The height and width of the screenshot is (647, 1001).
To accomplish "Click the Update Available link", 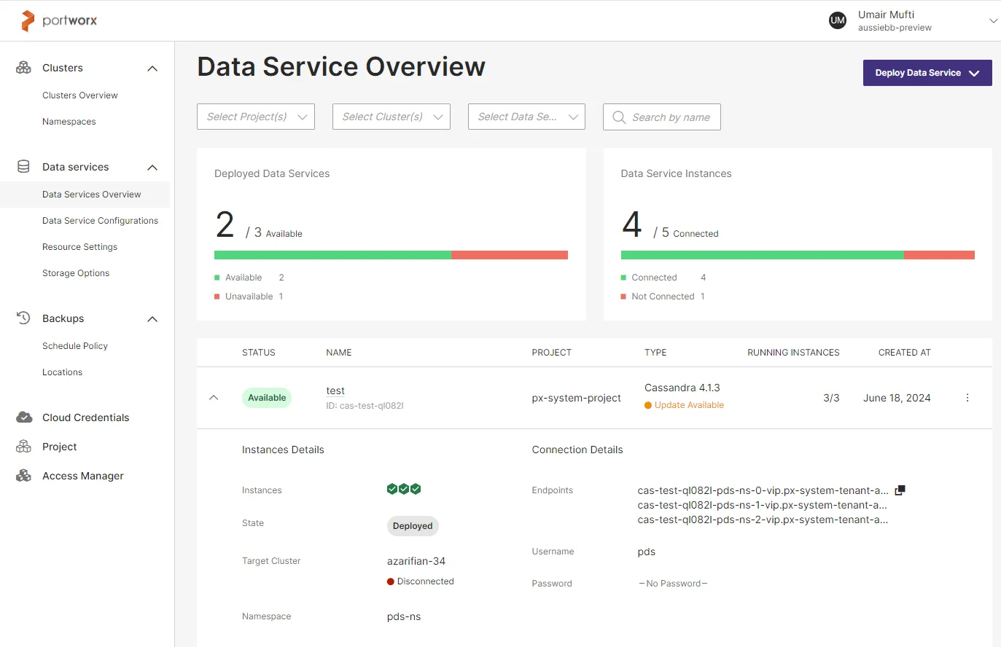I will coord(689,405).
